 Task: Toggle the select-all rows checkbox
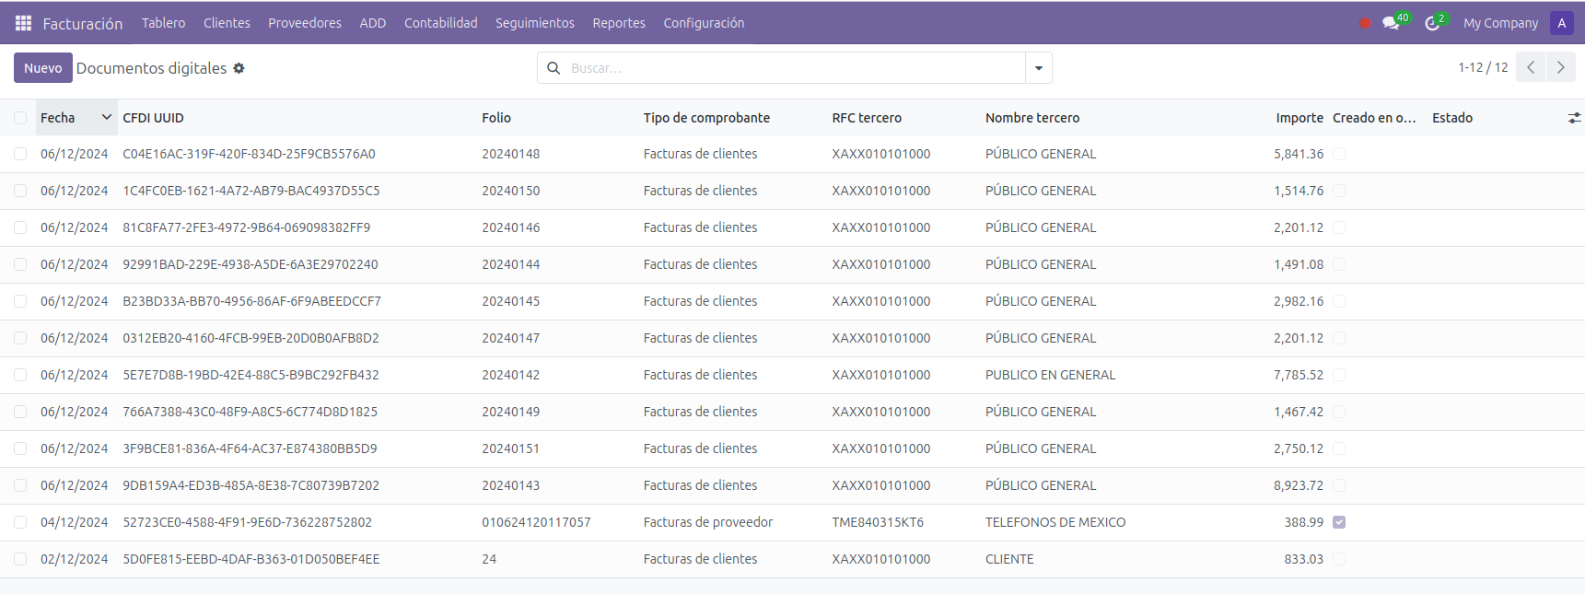tap(20, 118)
